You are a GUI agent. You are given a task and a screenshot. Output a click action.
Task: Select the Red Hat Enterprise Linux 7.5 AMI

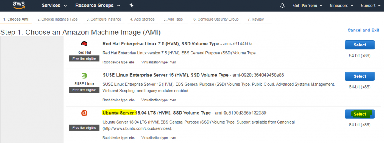click(360, 45)
